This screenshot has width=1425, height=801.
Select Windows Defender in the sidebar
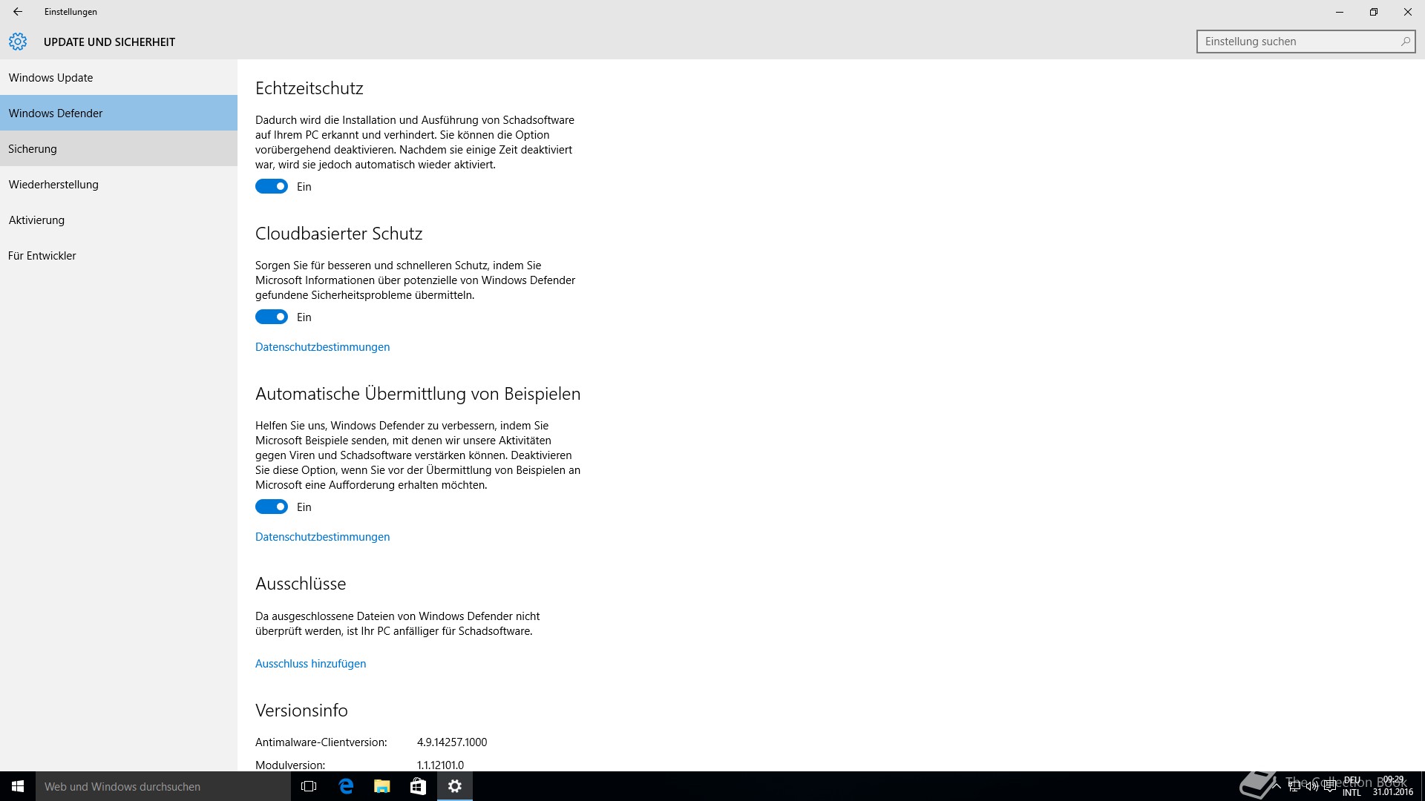pyautogui.click(x=119, y=113)
